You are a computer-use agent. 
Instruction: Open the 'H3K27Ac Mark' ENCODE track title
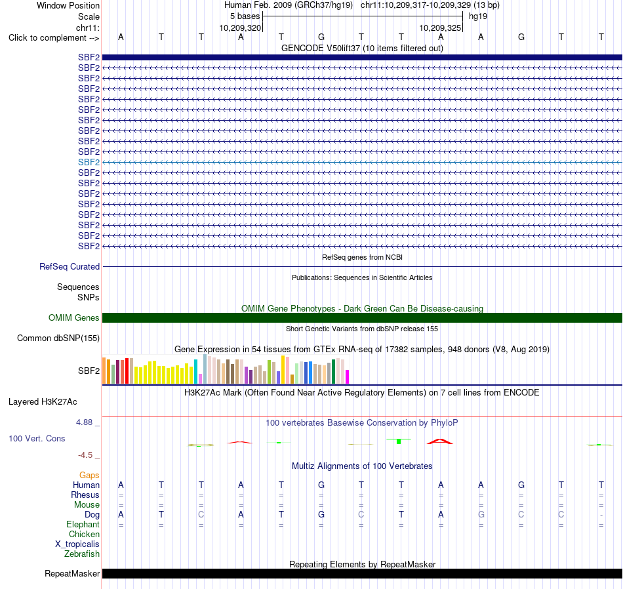362,393
